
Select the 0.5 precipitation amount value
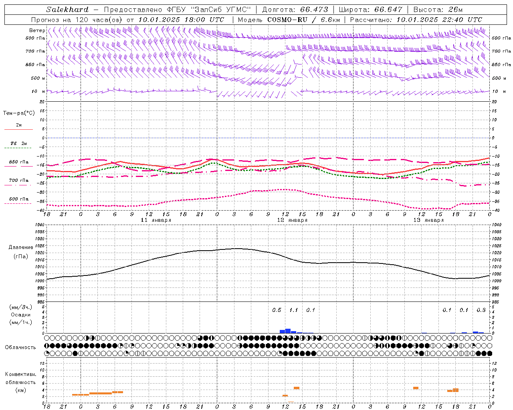[x=277, y=310]
